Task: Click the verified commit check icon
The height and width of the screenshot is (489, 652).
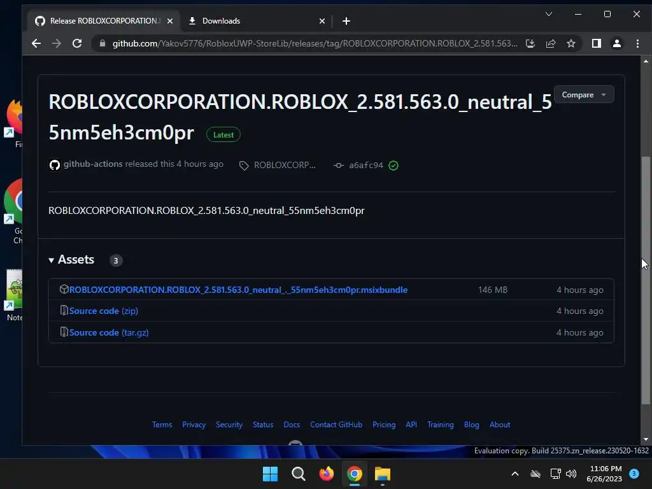Action: [x=393, y=166]
